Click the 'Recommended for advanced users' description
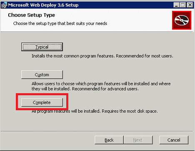The image size is (195, 151). (105, 89)
